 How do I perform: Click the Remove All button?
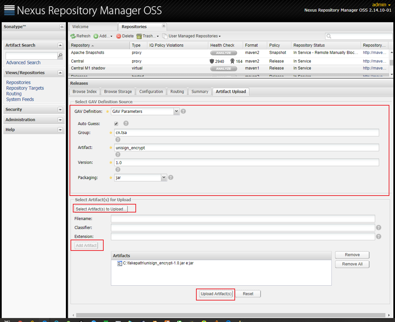click(x=352, y=264)
